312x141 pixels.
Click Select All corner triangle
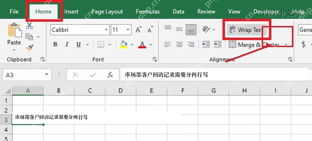[x=8, y=91]
